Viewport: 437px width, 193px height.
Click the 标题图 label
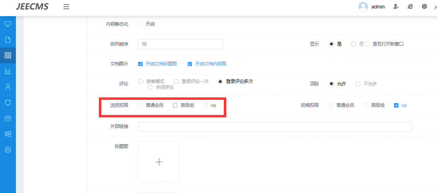pos(121,146)
